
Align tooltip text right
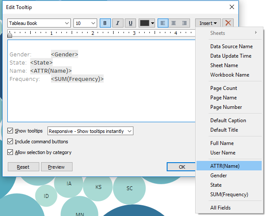(184, 23)
